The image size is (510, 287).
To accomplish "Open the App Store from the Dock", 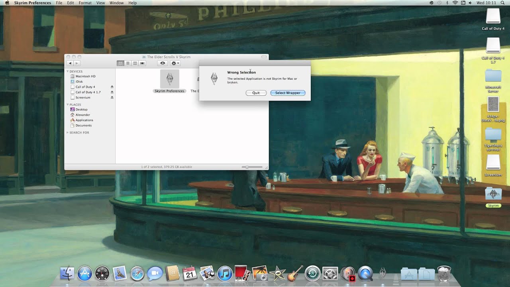I will (x=85, y=273).
